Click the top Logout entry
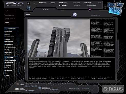This screenshot has height=94, width=126. [7, 23]
